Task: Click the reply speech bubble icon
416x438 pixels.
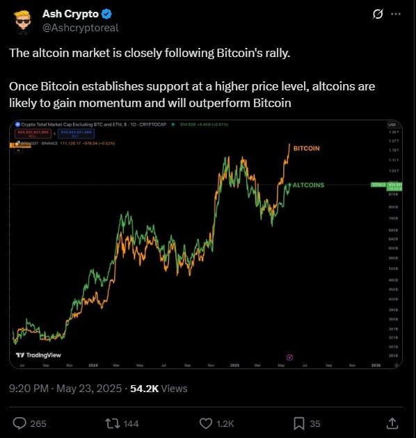Action: coord(19,423)
